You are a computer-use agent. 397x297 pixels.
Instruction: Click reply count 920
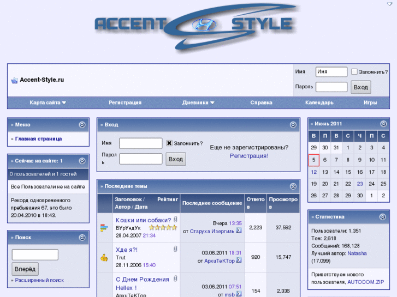(256, 257)
